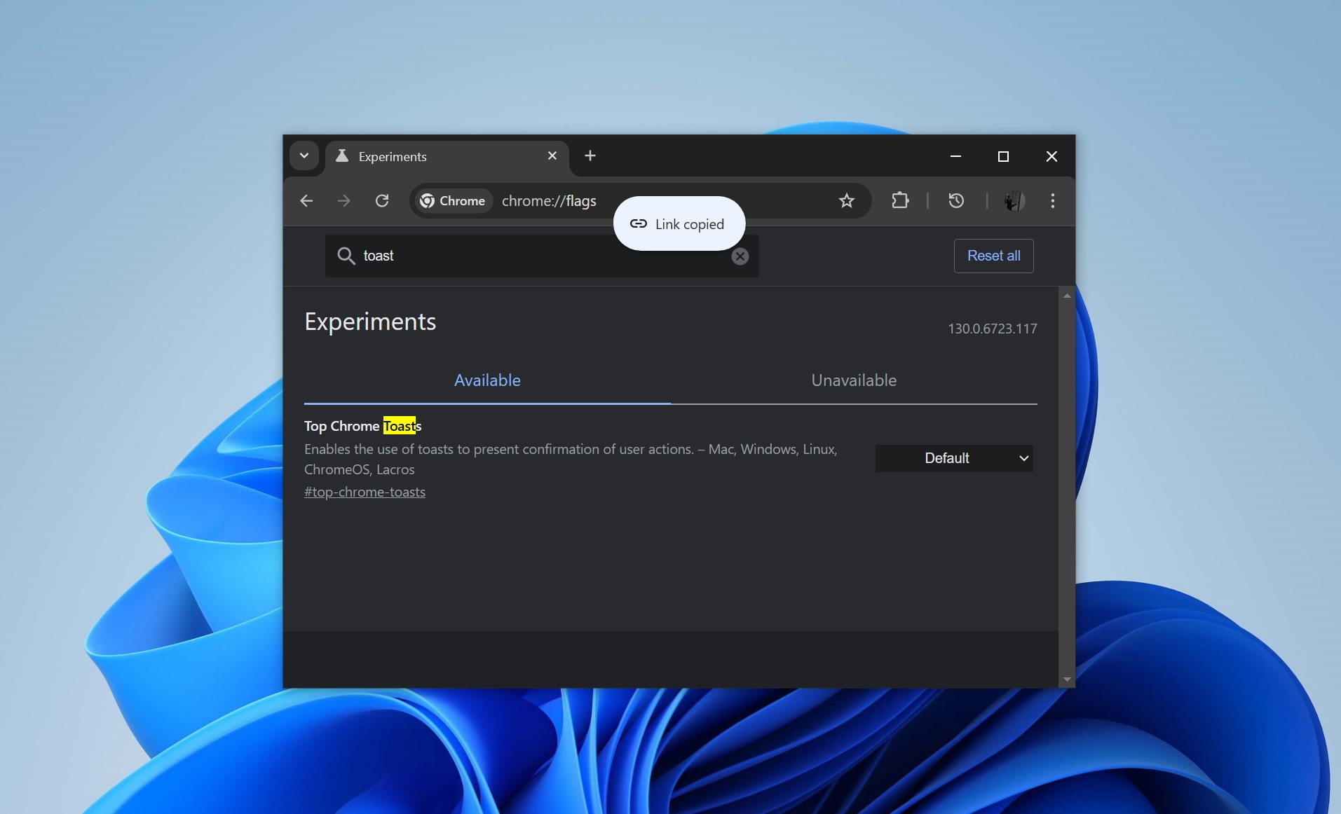
Task: Click the Top Chrome Toasts title
Action: click(362, 426)
